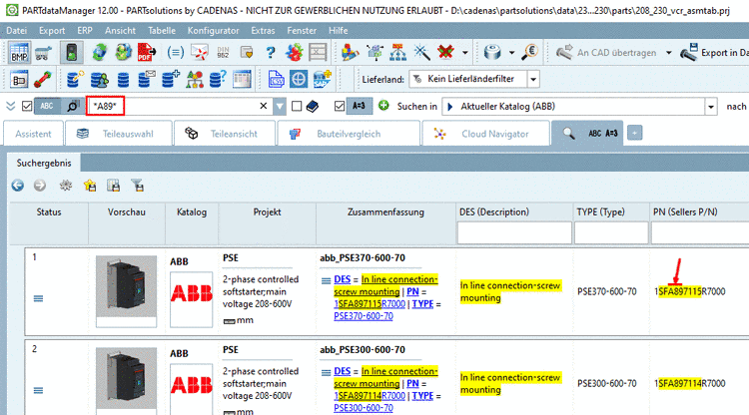Click the Export in Datei button
Image resolution: width=749 pixels, height=415 pixels.
[x=714, y=53]
